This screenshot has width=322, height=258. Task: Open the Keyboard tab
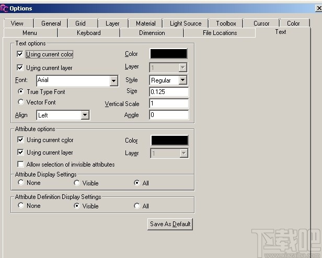coord(89,33)
